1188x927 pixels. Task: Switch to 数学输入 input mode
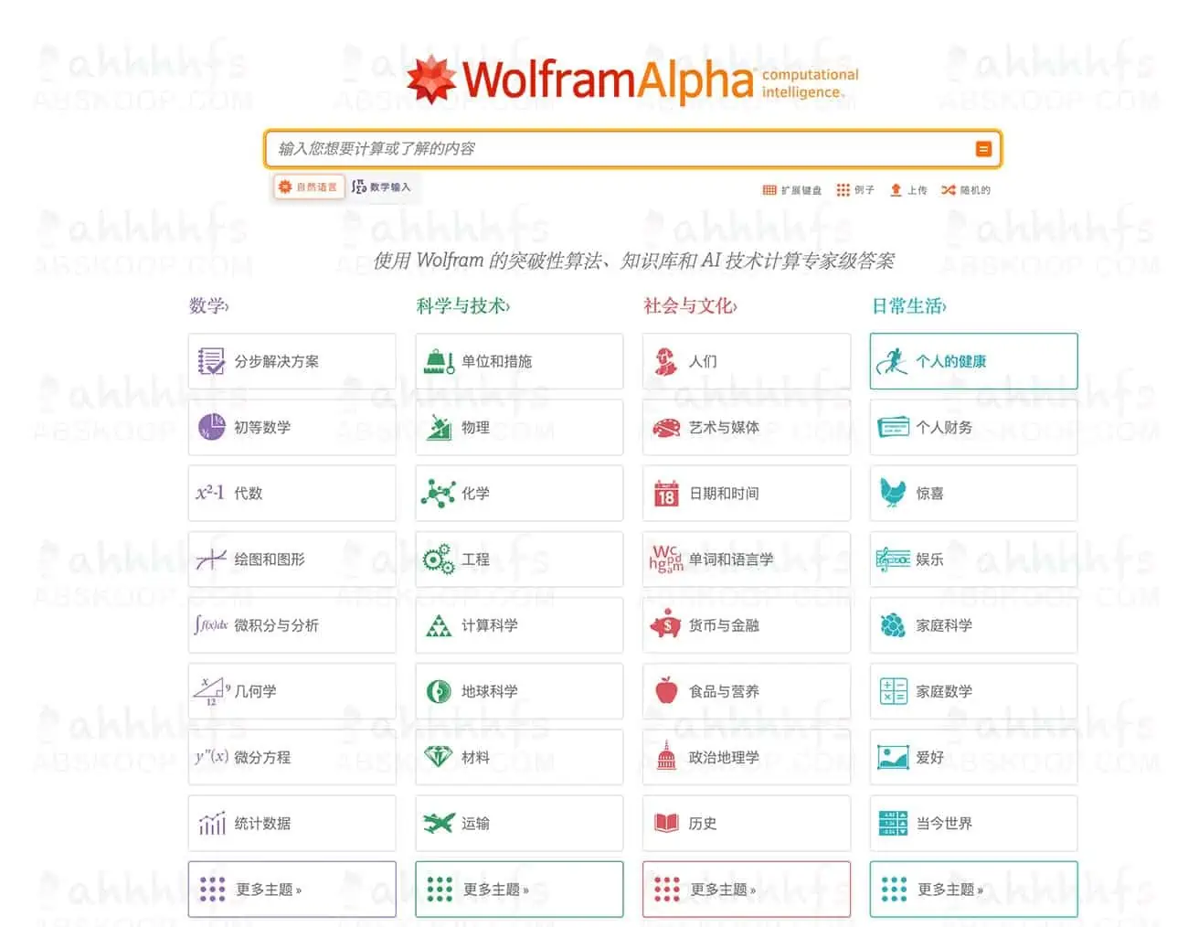point(383,186)
